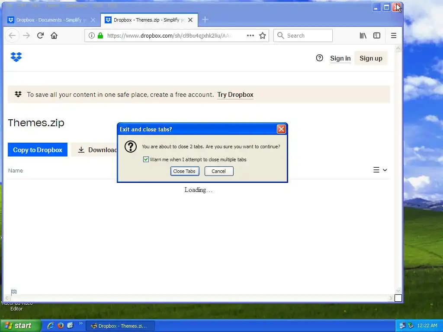Image resolution: width=443 pixels, height=332 pixels.
Task: Open the Windows Start menu
Action: [x=20, y=326]
